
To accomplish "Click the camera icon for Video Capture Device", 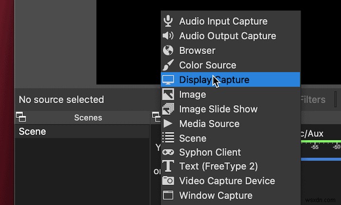I will tap(168, 181).
